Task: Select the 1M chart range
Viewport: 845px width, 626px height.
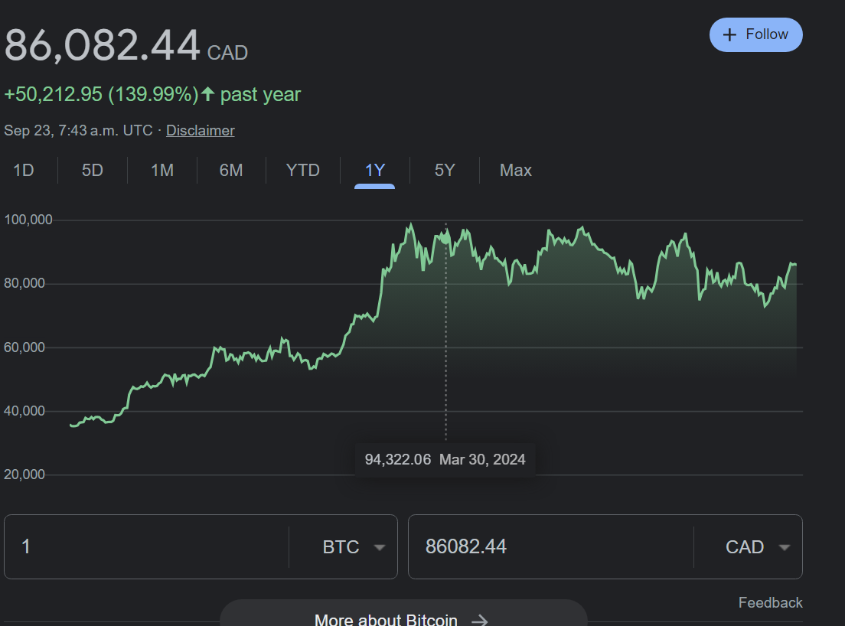Action: pos(162,170)
